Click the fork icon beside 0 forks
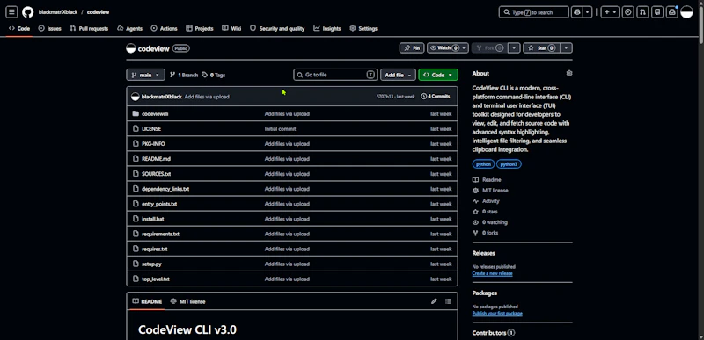The image size is (704, 340). (475, 233)
